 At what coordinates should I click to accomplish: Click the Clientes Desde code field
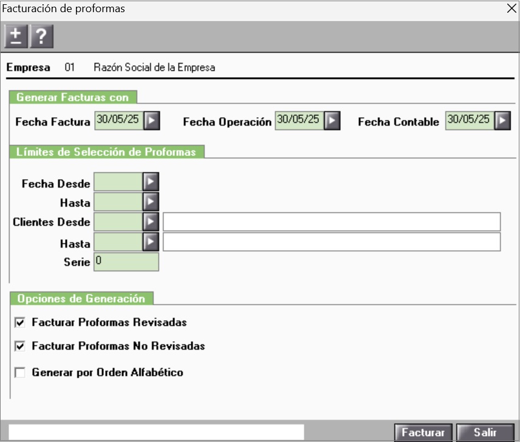click(118, 222)
